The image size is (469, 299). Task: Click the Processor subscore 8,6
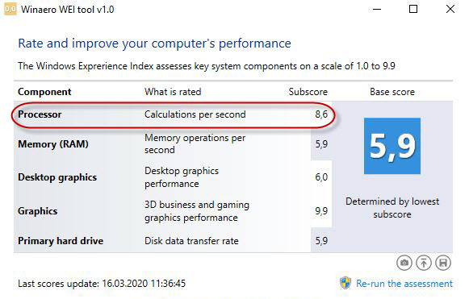[x=321, y=114]
